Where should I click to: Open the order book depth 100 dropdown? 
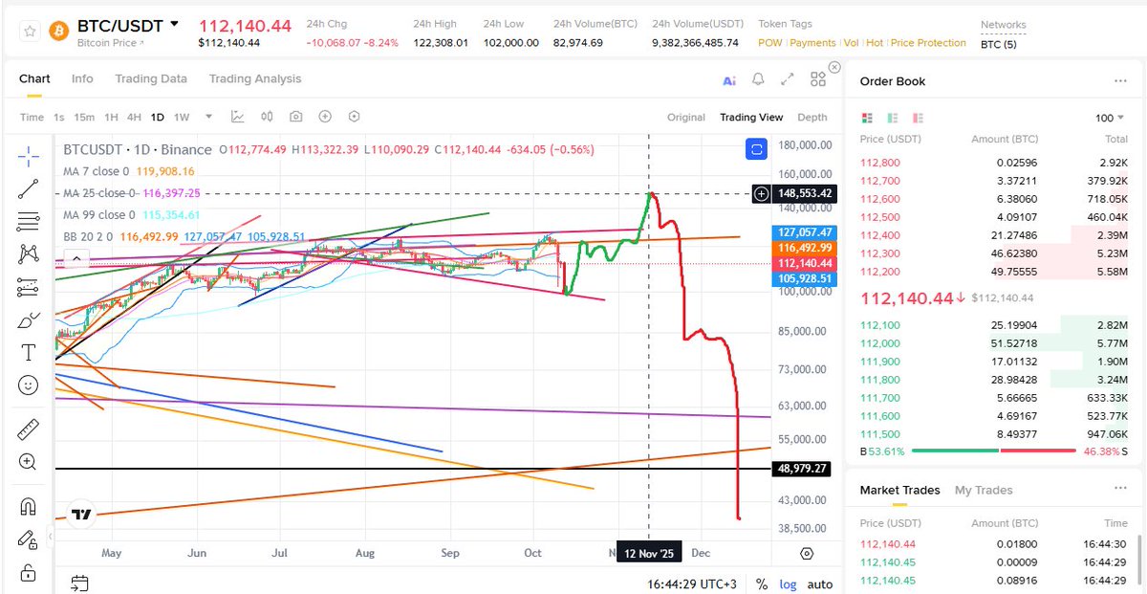pyautogui.click(x=1109, y=117)
